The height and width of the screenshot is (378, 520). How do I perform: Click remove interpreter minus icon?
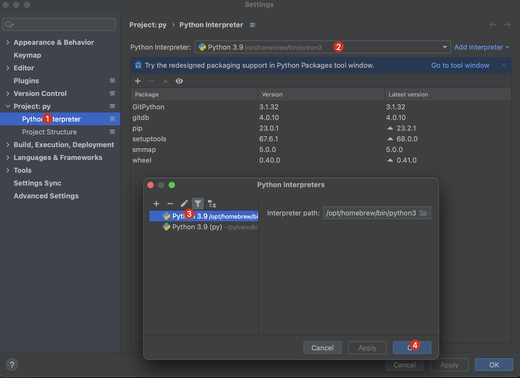click(170, 204)
